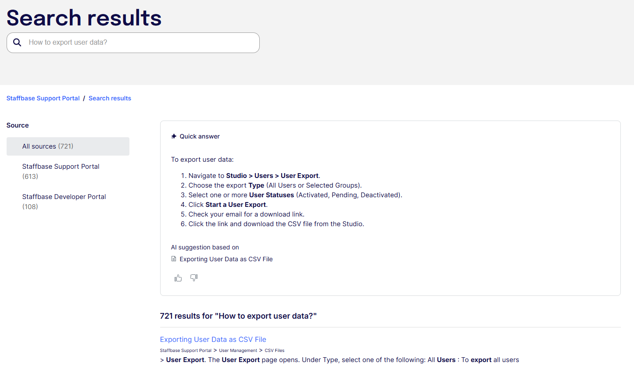Screen dimensions: 634x366
Task: Click the step 'Choose the export Type'
Action: 275,185
